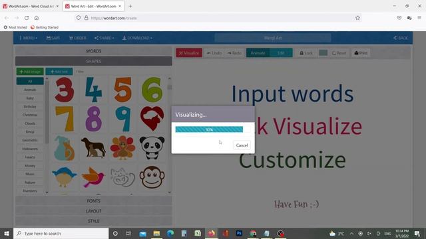
Task: Click the blue Add text button
Action: click(x=59, y=72)
